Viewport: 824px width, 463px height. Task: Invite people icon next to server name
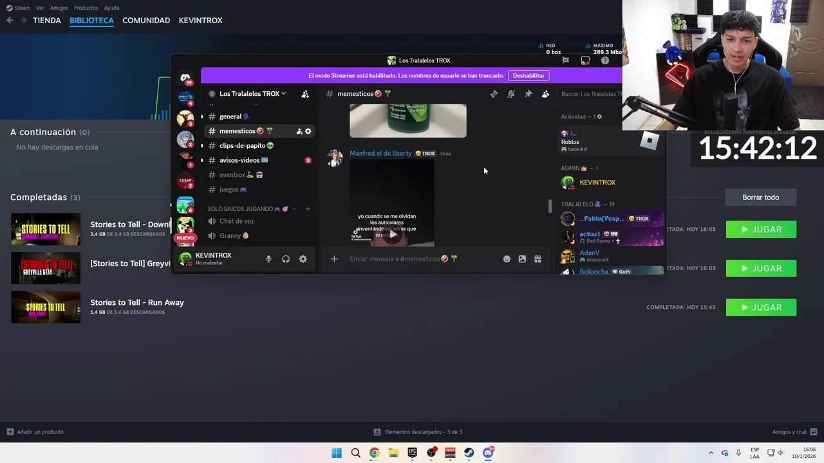305,94
